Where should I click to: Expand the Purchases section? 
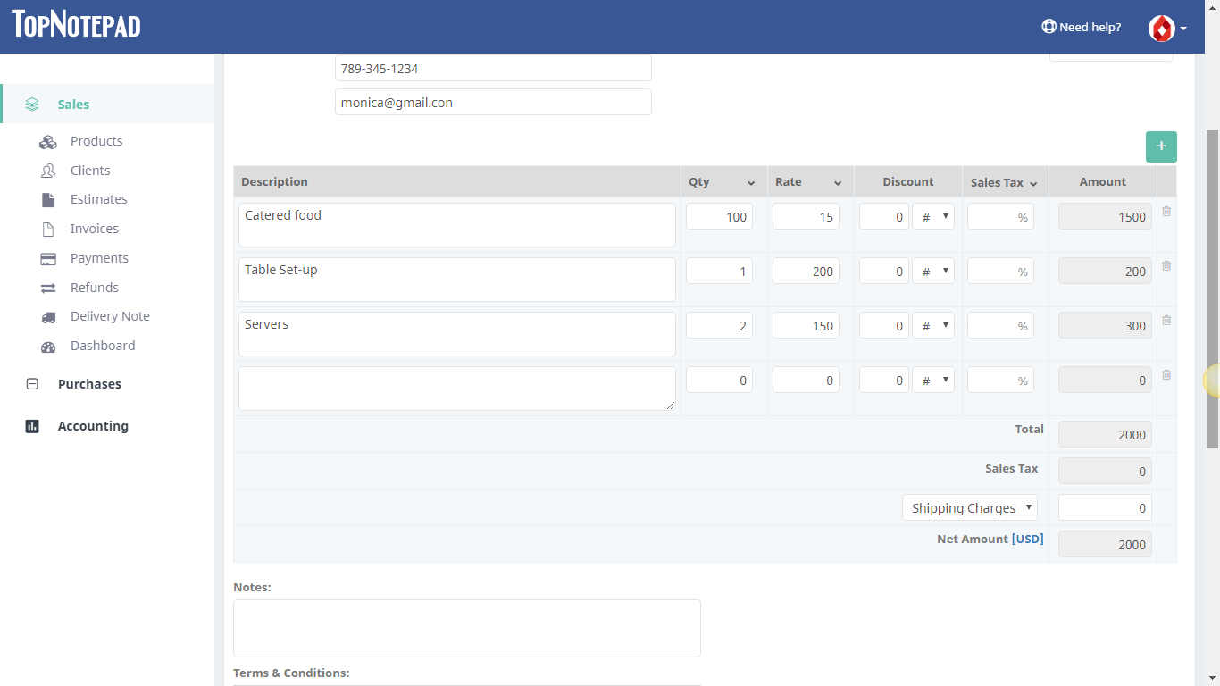89,384
